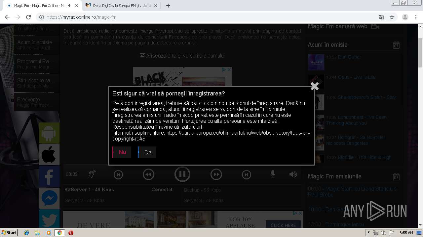The height and width of the screenshot is (237, 423).
Task: Open the Windows Start menu
Action: tap(9, 232)
